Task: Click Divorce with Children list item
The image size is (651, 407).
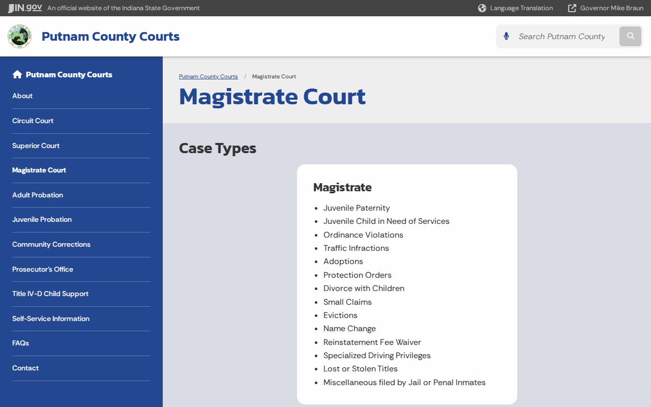Action: pyautogui.click(x=364, y=288)
